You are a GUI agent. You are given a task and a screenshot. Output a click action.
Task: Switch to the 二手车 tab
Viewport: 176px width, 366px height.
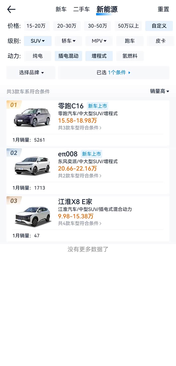point(81,10)
